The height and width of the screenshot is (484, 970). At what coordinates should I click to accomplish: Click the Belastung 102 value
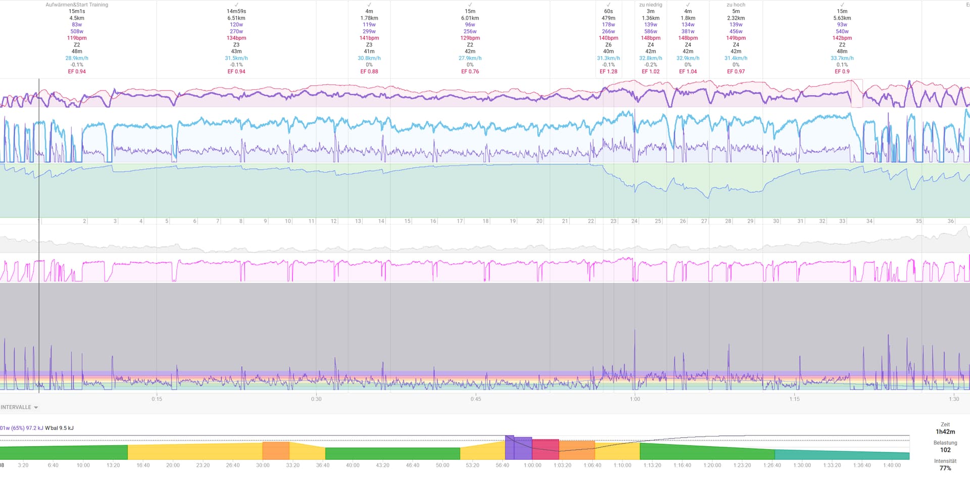pos(945,450)
